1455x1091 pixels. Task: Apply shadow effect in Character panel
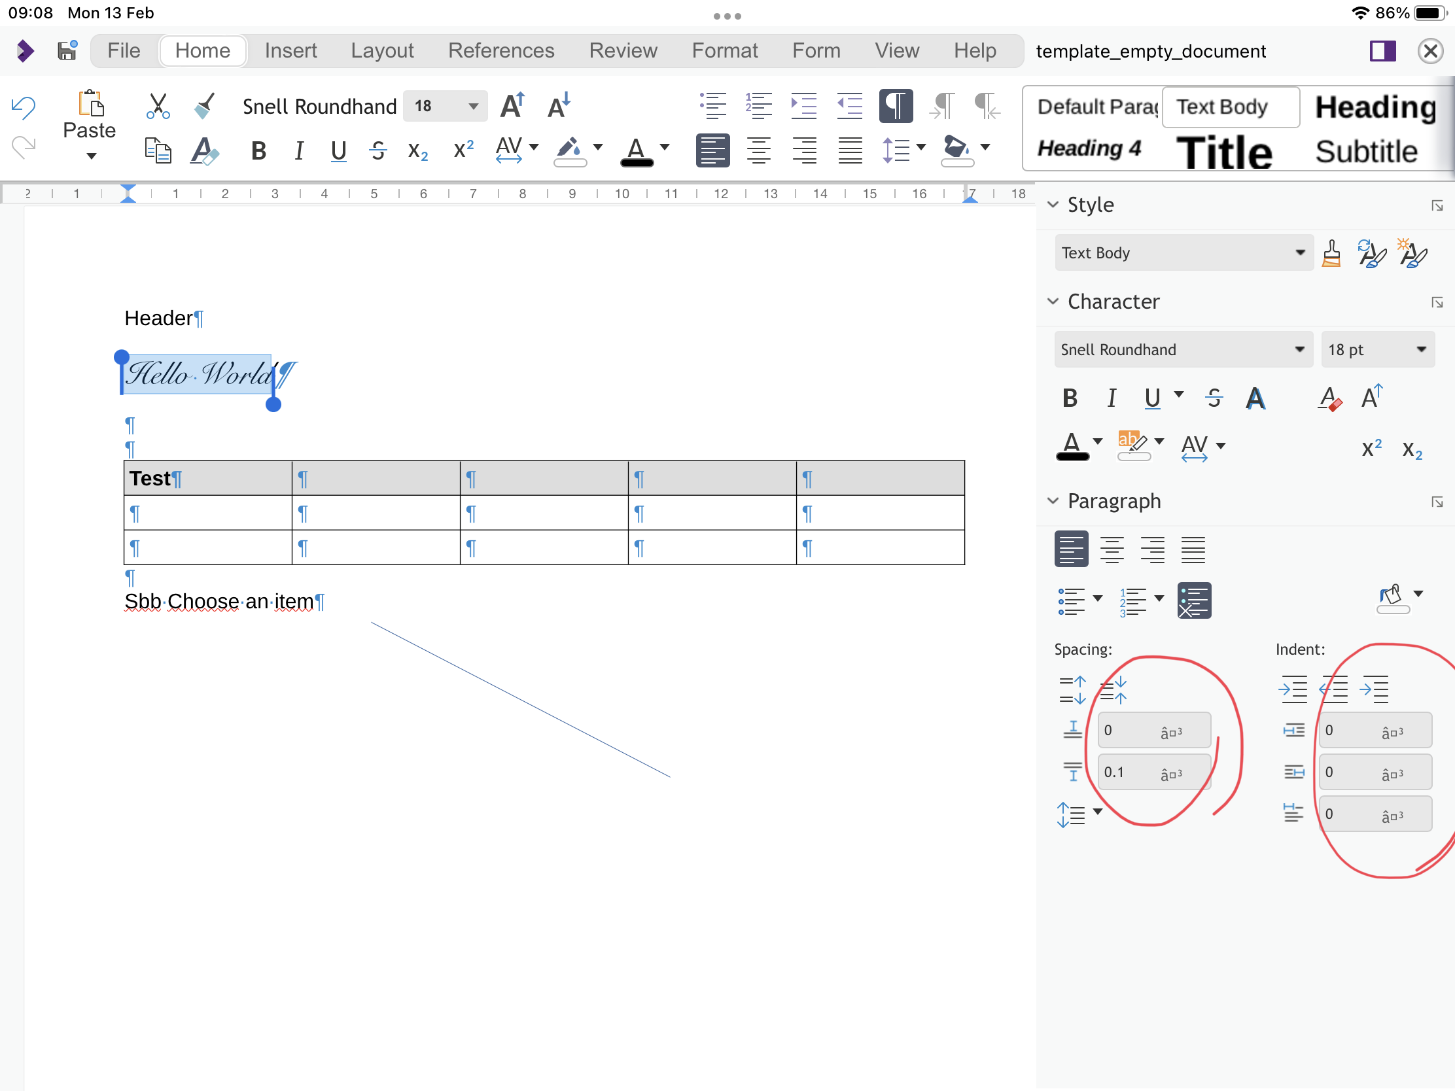(1256, 398)
